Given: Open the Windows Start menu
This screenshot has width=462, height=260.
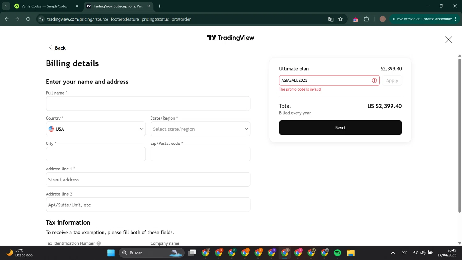Looking at the screenshot, I should click(x=111, y=253).
